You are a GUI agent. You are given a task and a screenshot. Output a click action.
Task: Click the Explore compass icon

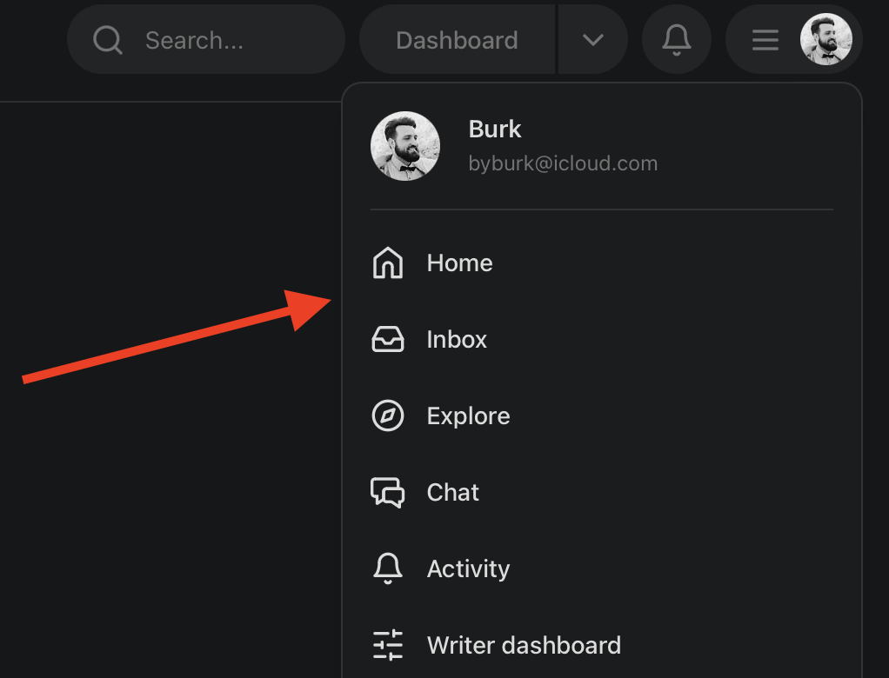click(x=388, y=416)
